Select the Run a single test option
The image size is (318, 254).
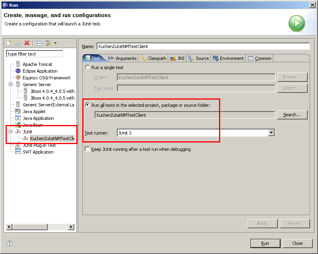[87, 67]
